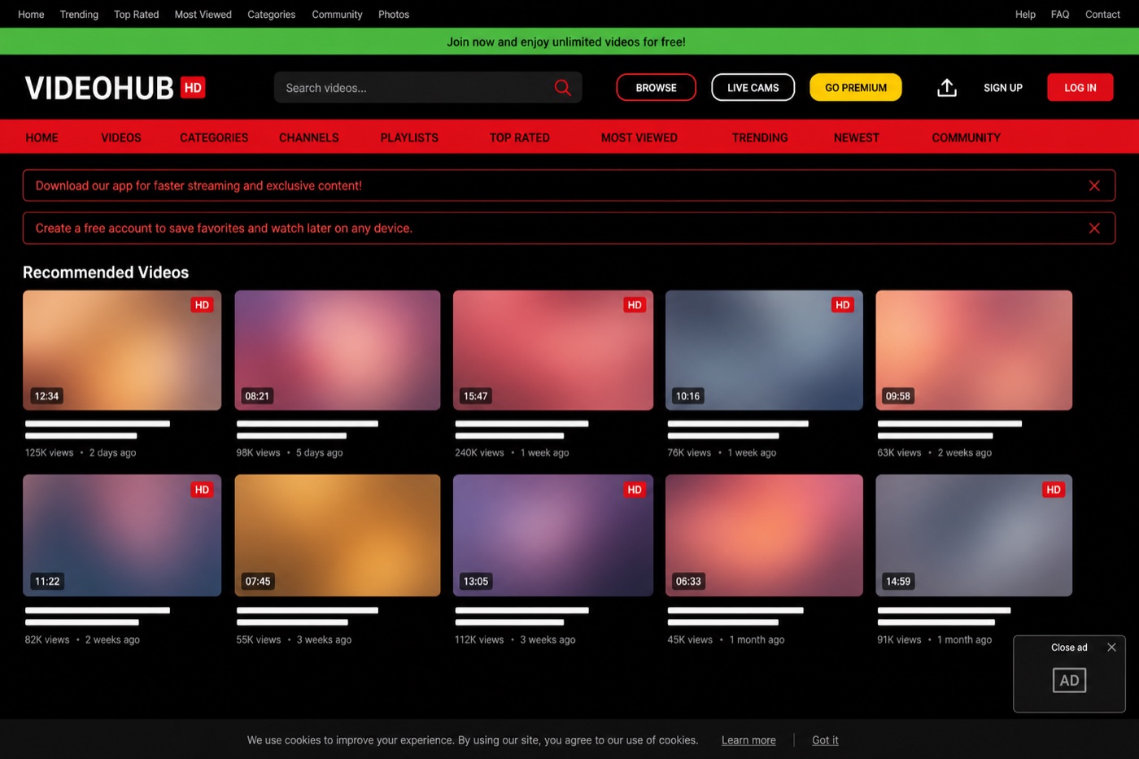Viewport: 1139px width, 759px height.
Task: Click the VIDEOHUB HD logo
Action: click(115, 88)
